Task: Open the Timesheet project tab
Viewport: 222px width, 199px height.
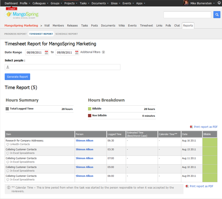Action: (147, 26)
